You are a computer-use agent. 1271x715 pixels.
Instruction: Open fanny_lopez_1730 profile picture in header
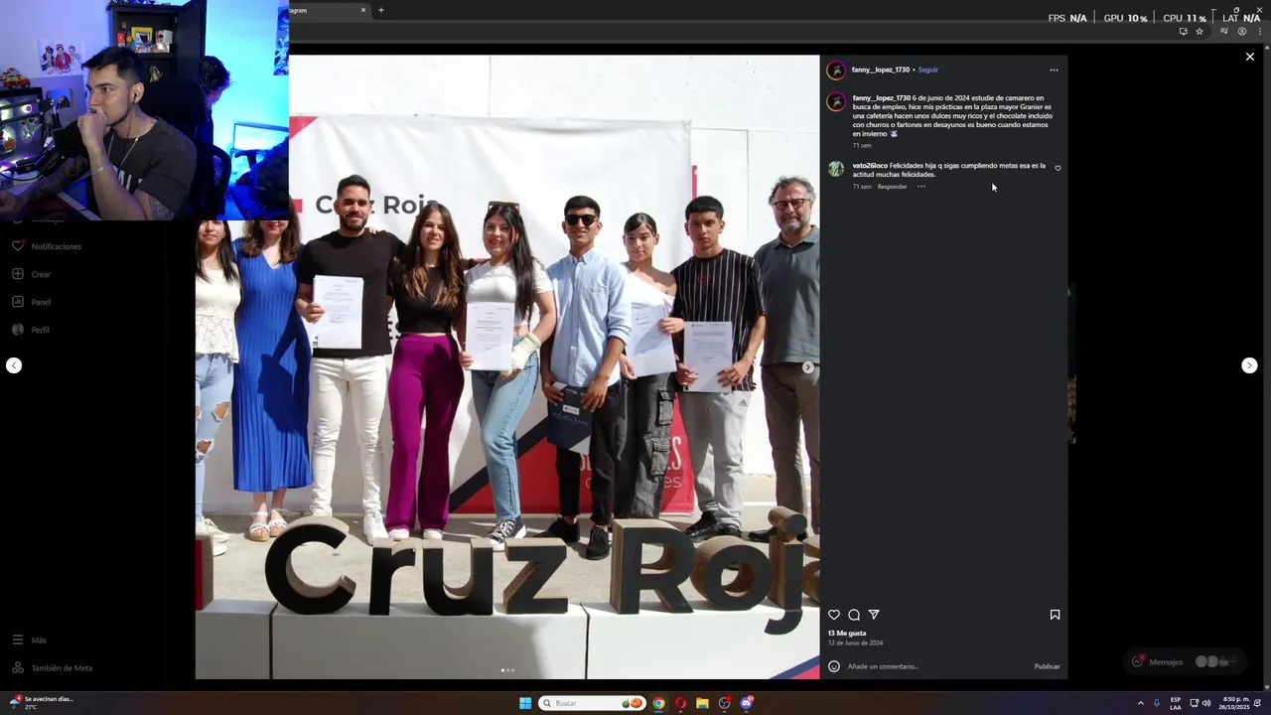coord(836,70)
